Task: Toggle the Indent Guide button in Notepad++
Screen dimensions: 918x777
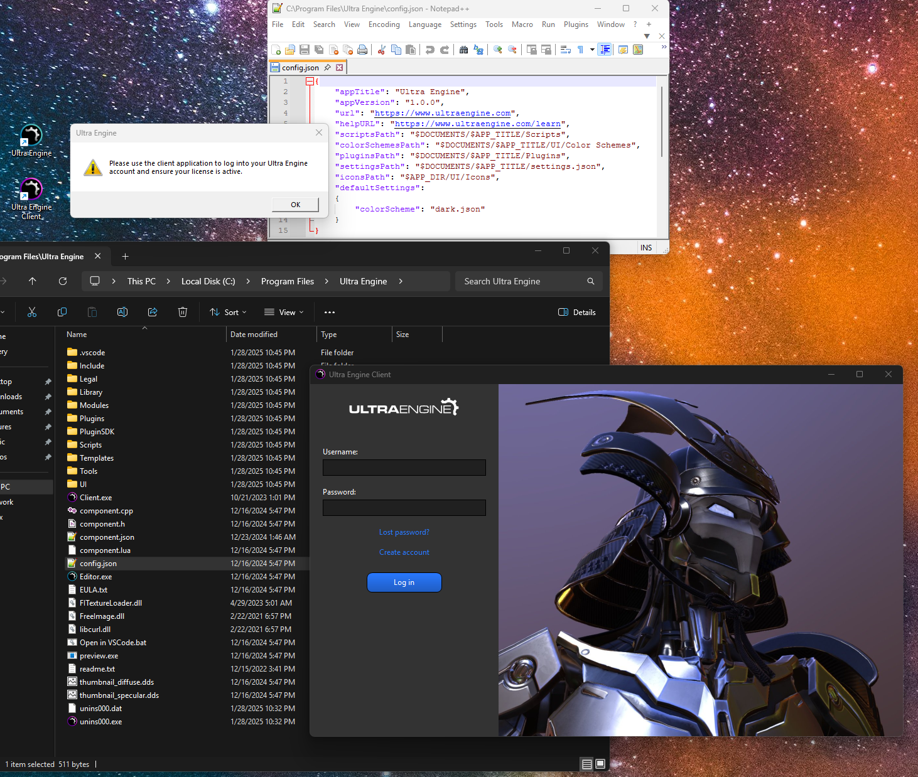Action: [x=605, y=50]
